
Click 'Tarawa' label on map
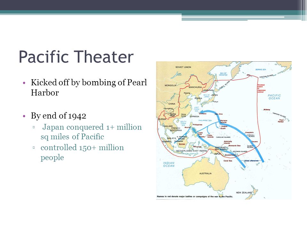pos(255,142)
